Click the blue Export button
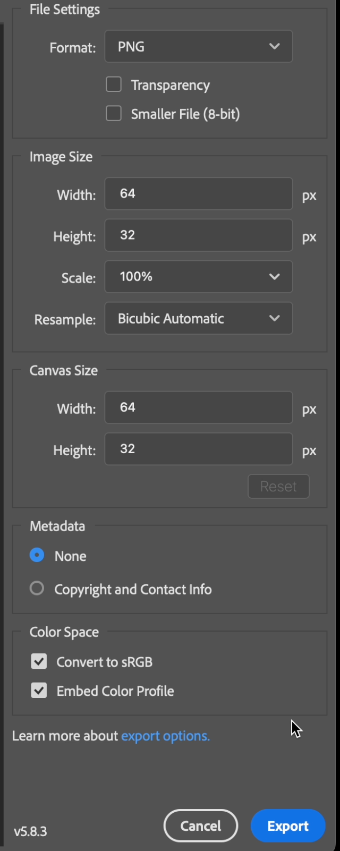This screenshot has height=851, width=340. (288, 826)
